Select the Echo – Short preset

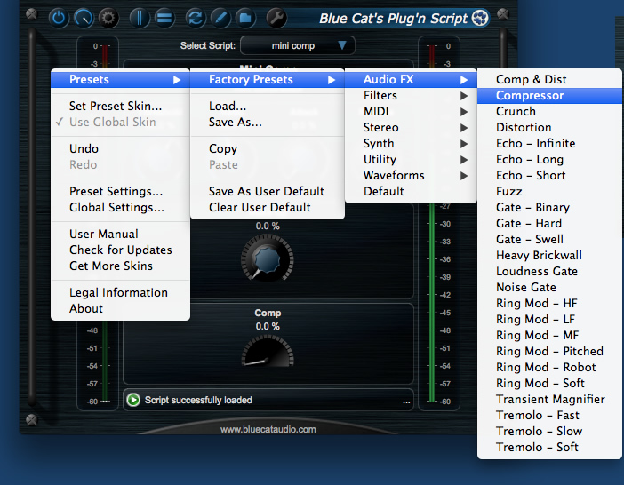tap(549, 175)
